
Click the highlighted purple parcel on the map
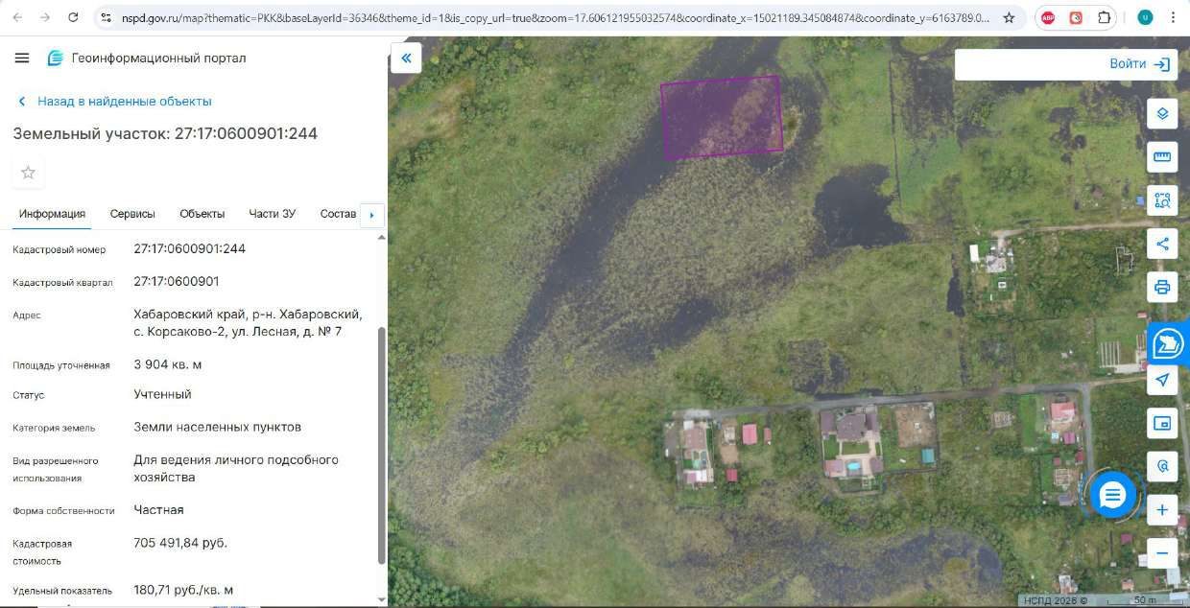pyautogui.click(x=722, y=117)
